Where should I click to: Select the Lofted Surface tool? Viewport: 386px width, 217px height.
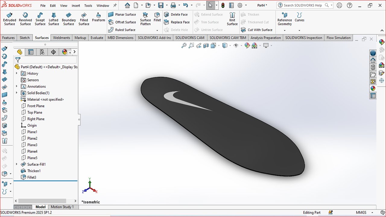coord(53,19)
